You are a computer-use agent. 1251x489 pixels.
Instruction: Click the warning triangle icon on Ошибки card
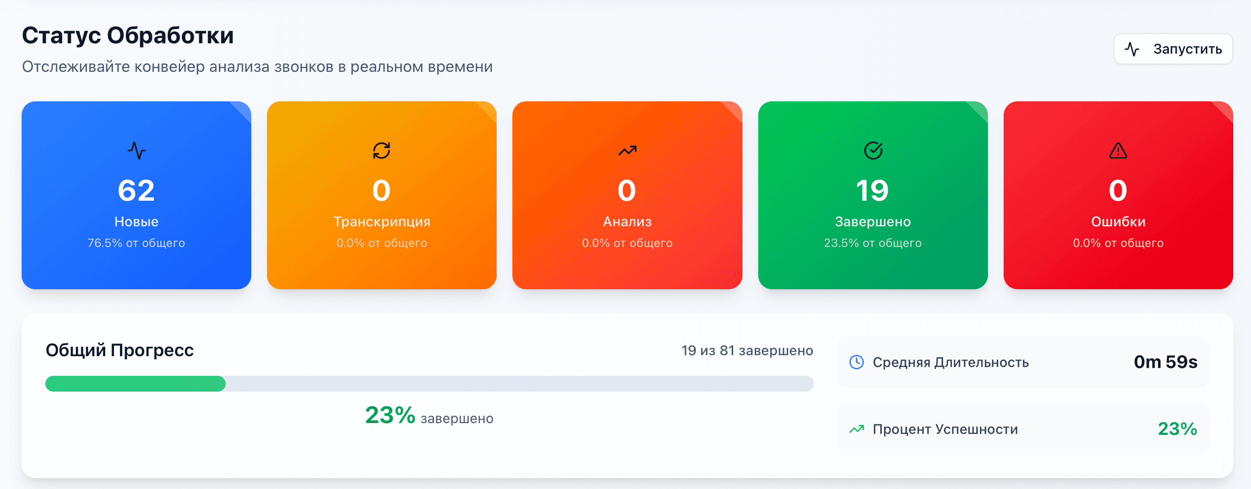1118,151
